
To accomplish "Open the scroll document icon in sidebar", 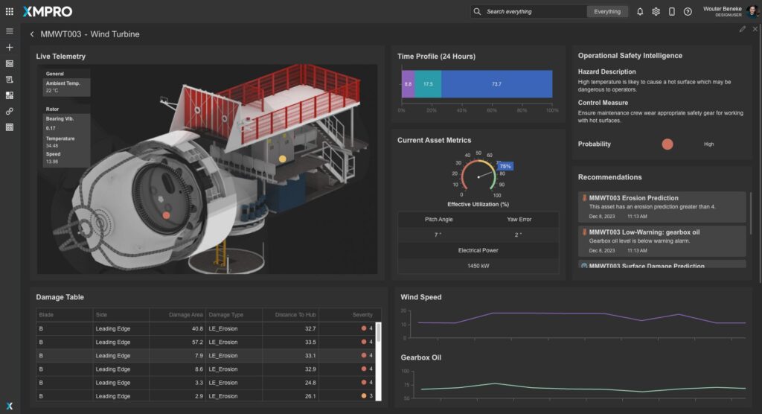I will [10, 79].
